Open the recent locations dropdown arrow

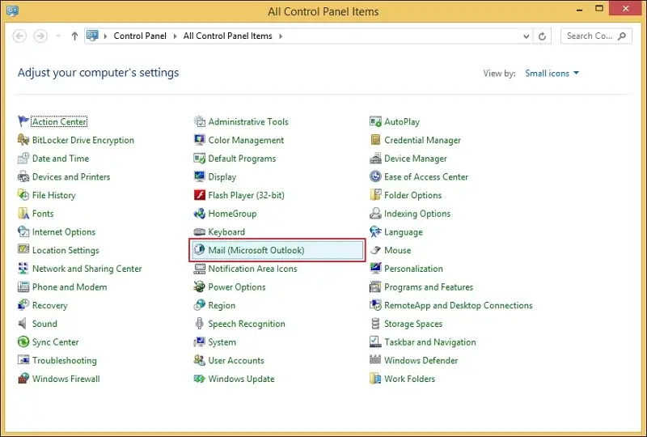click(x=58, y=36)
